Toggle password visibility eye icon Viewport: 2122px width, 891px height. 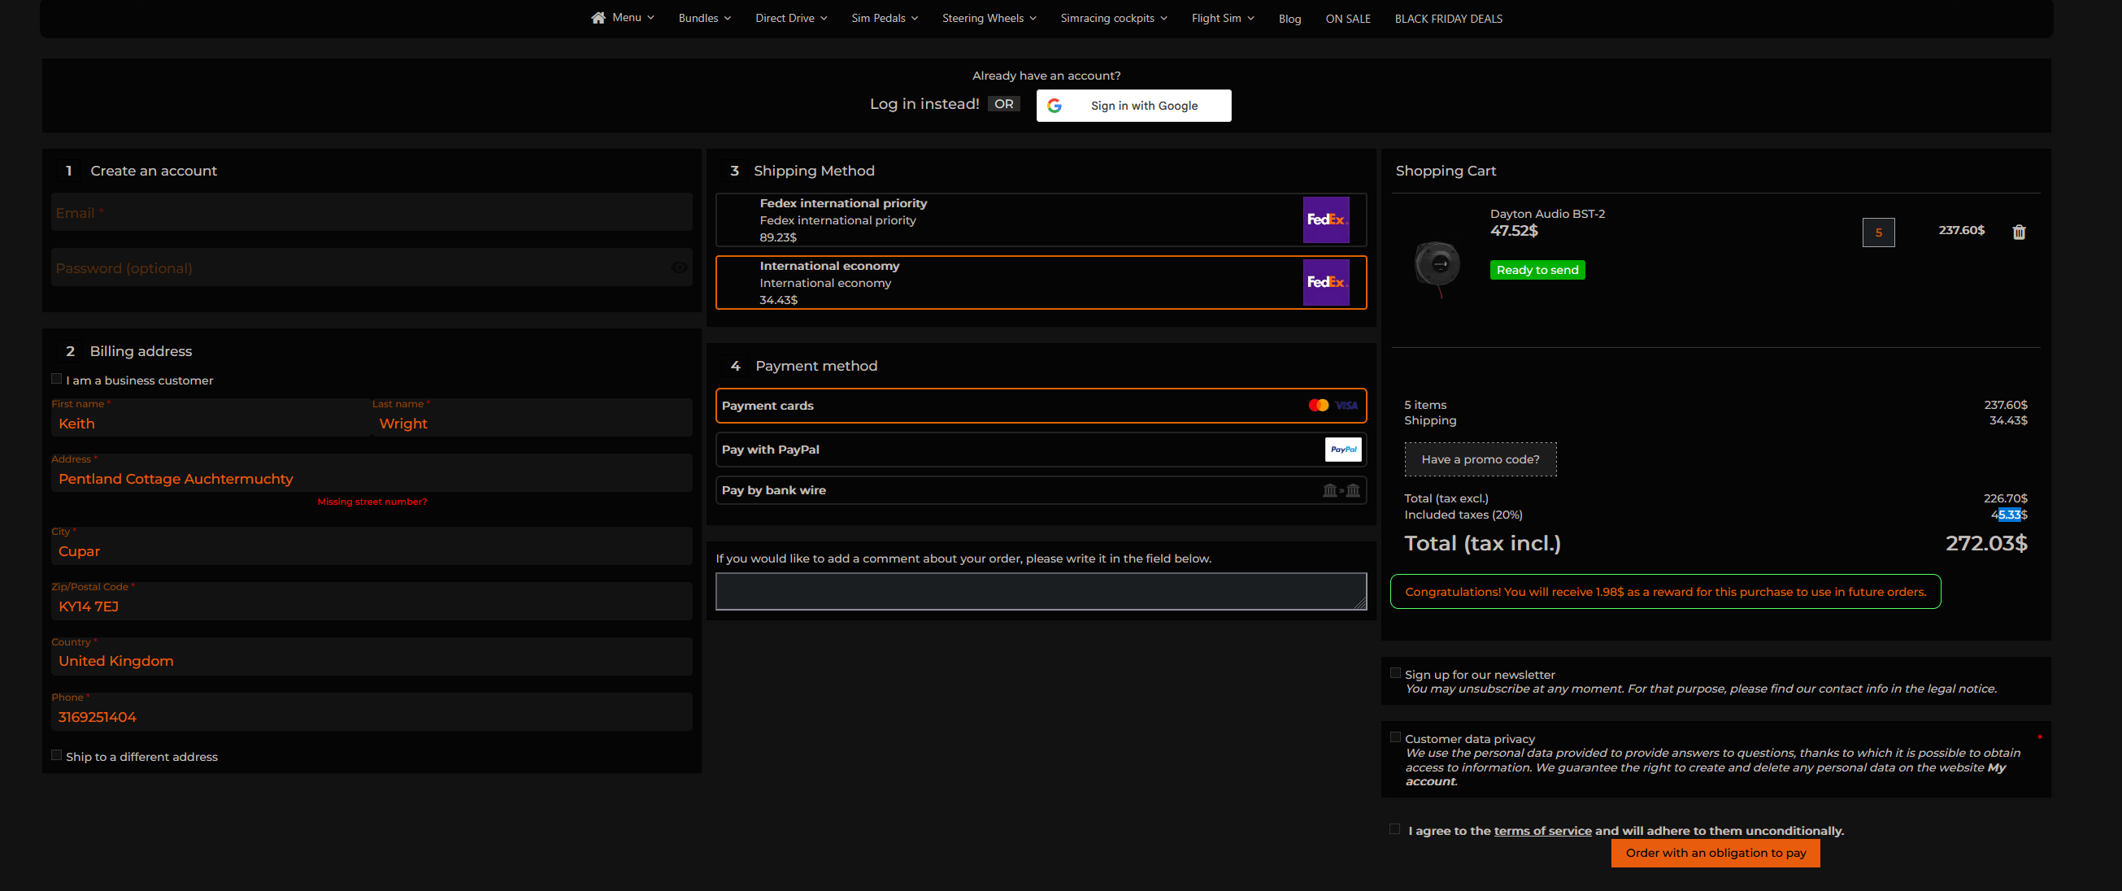(679, 267)
